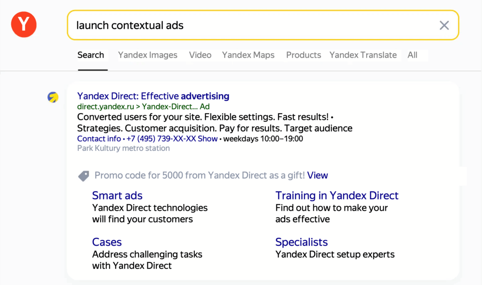This screenshot has height=285, width=482.
Task: Open the Video tab
Action: click(200, 55)
